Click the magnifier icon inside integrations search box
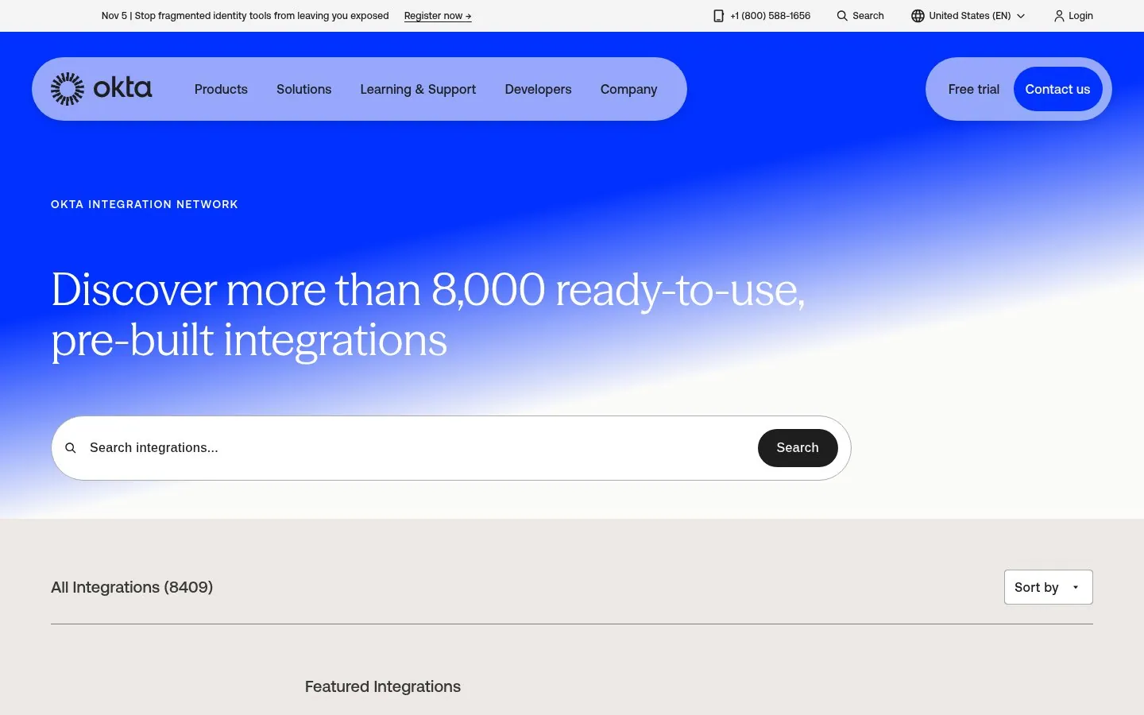The width and height of the screenshot is (1144, 715). [71, 448]
